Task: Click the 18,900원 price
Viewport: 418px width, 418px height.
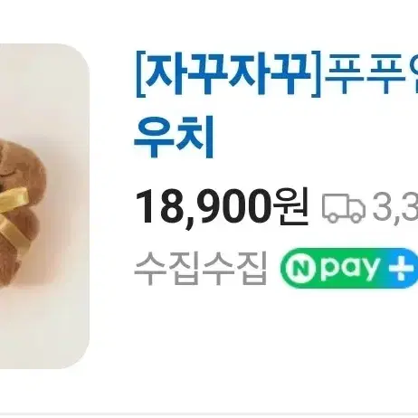Action: (x=222, y=208)
